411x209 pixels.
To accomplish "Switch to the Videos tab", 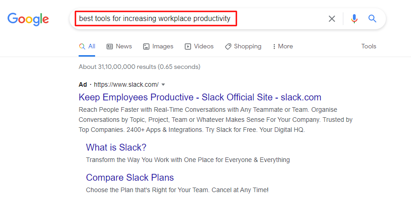I will pyautogui.click(x=199, y=47).
